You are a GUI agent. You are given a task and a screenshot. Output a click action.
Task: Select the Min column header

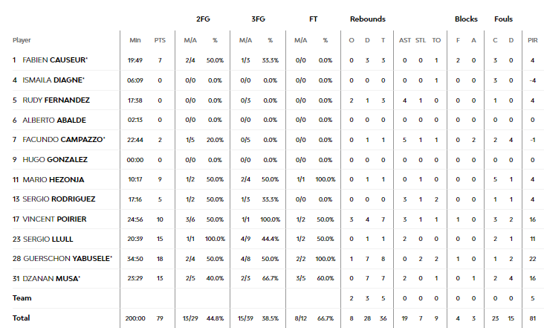coord(135,40)
